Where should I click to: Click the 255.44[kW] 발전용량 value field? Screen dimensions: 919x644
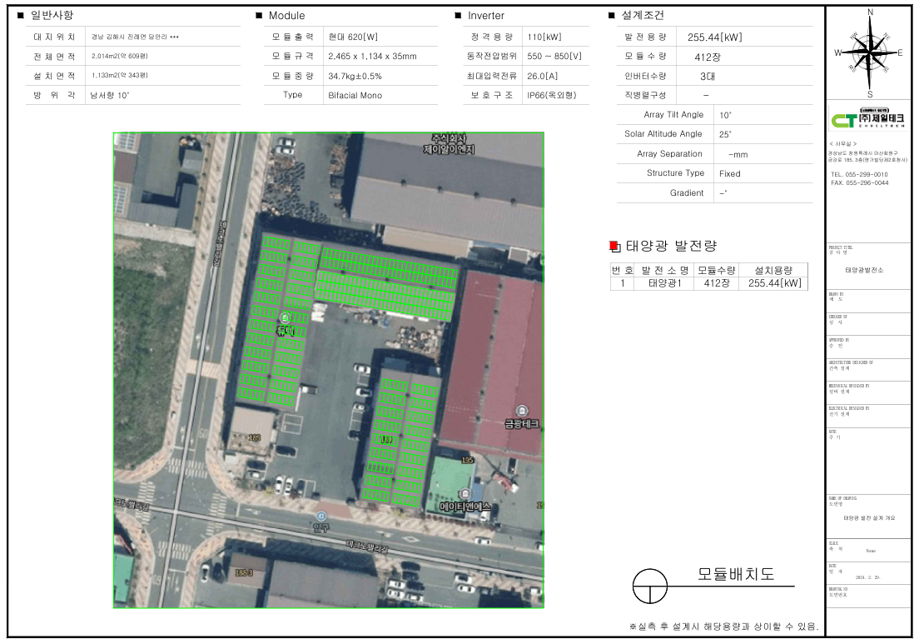(x=714, y=37)
